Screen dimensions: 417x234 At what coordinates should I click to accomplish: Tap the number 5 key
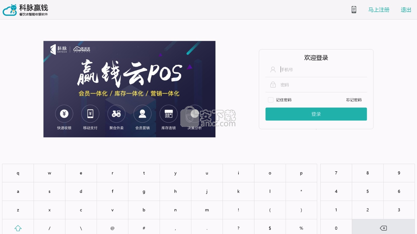(368, 191)
